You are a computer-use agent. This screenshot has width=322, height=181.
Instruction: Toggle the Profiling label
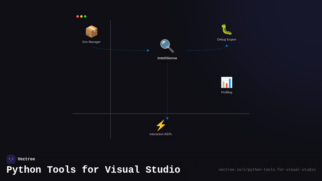tap(226, 92)
